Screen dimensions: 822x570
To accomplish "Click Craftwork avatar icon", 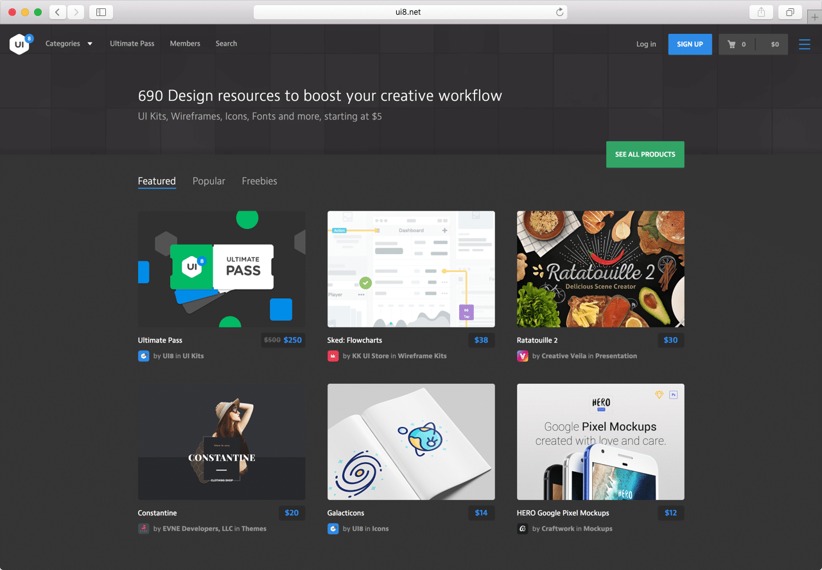I will click(522, 528).
